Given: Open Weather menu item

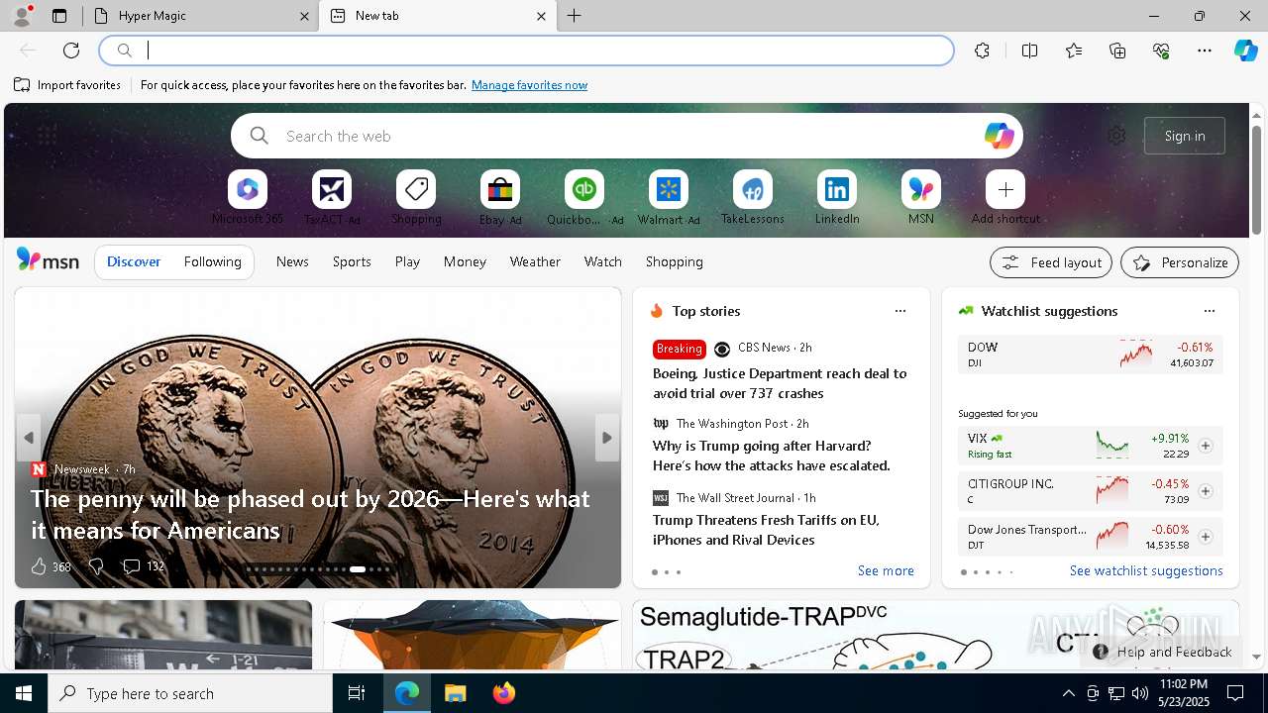Looking at the screenshot, I should point(535,261).
